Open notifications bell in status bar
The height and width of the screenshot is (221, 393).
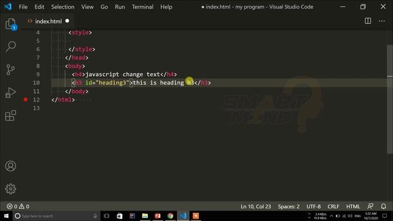click(383, 206)
